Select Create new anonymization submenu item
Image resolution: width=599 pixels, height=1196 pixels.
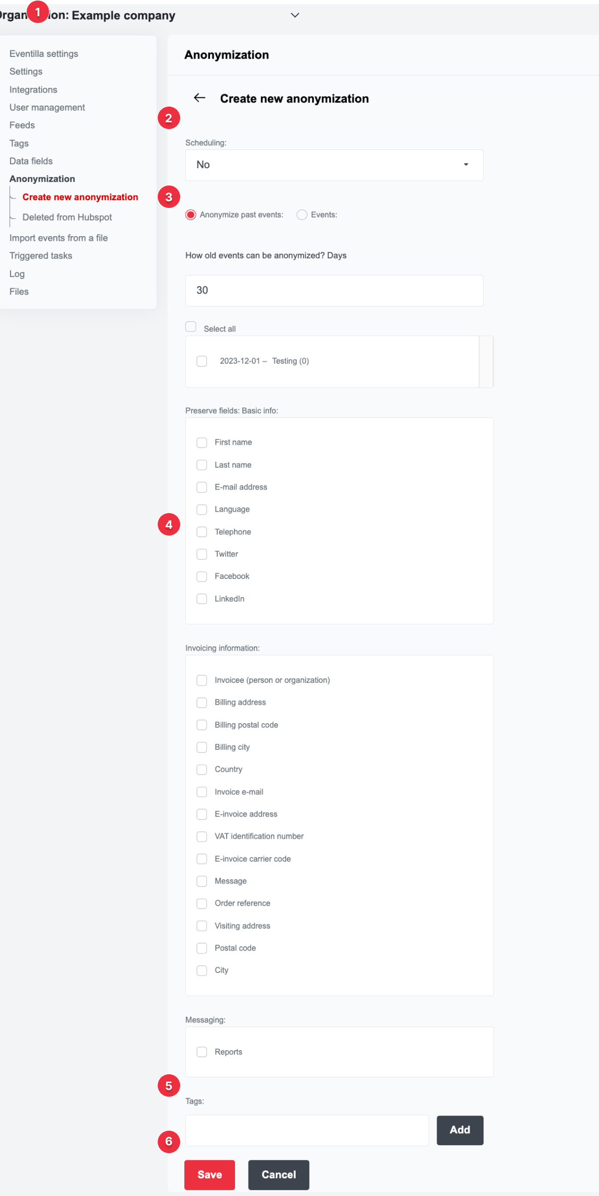point(80,197)
